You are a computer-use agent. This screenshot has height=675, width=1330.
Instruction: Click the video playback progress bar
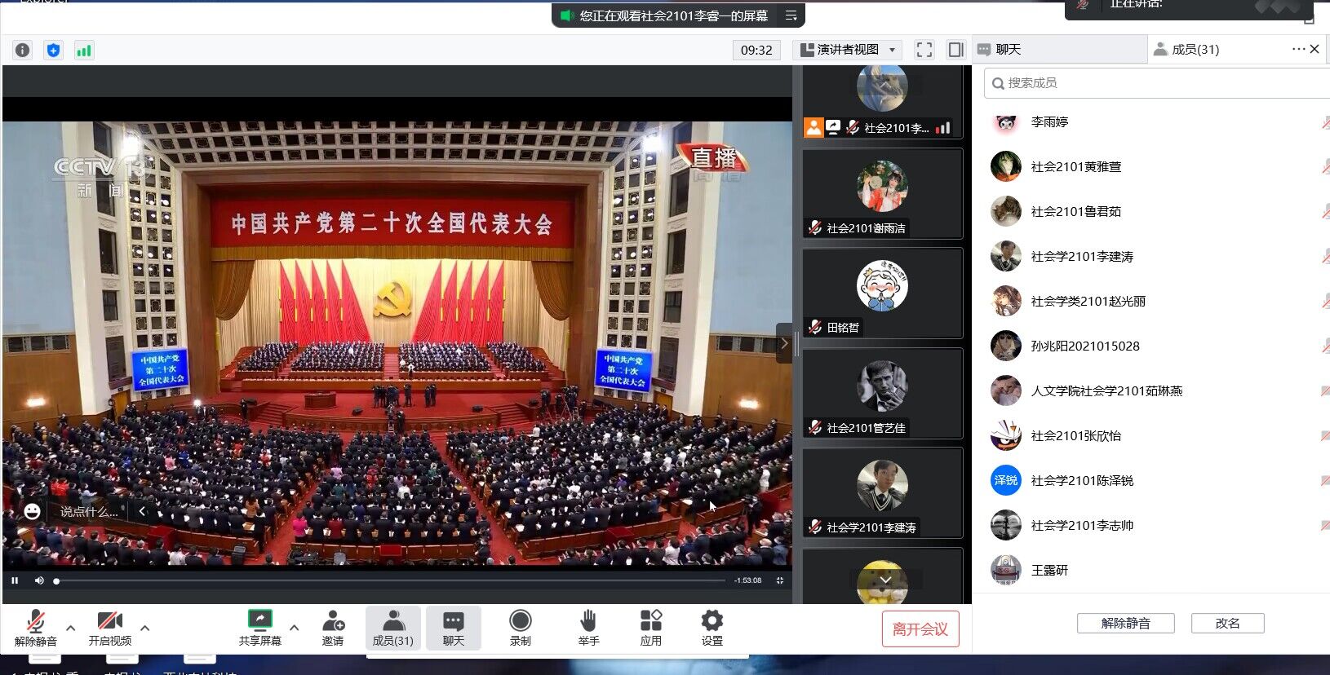pos(392,581)
